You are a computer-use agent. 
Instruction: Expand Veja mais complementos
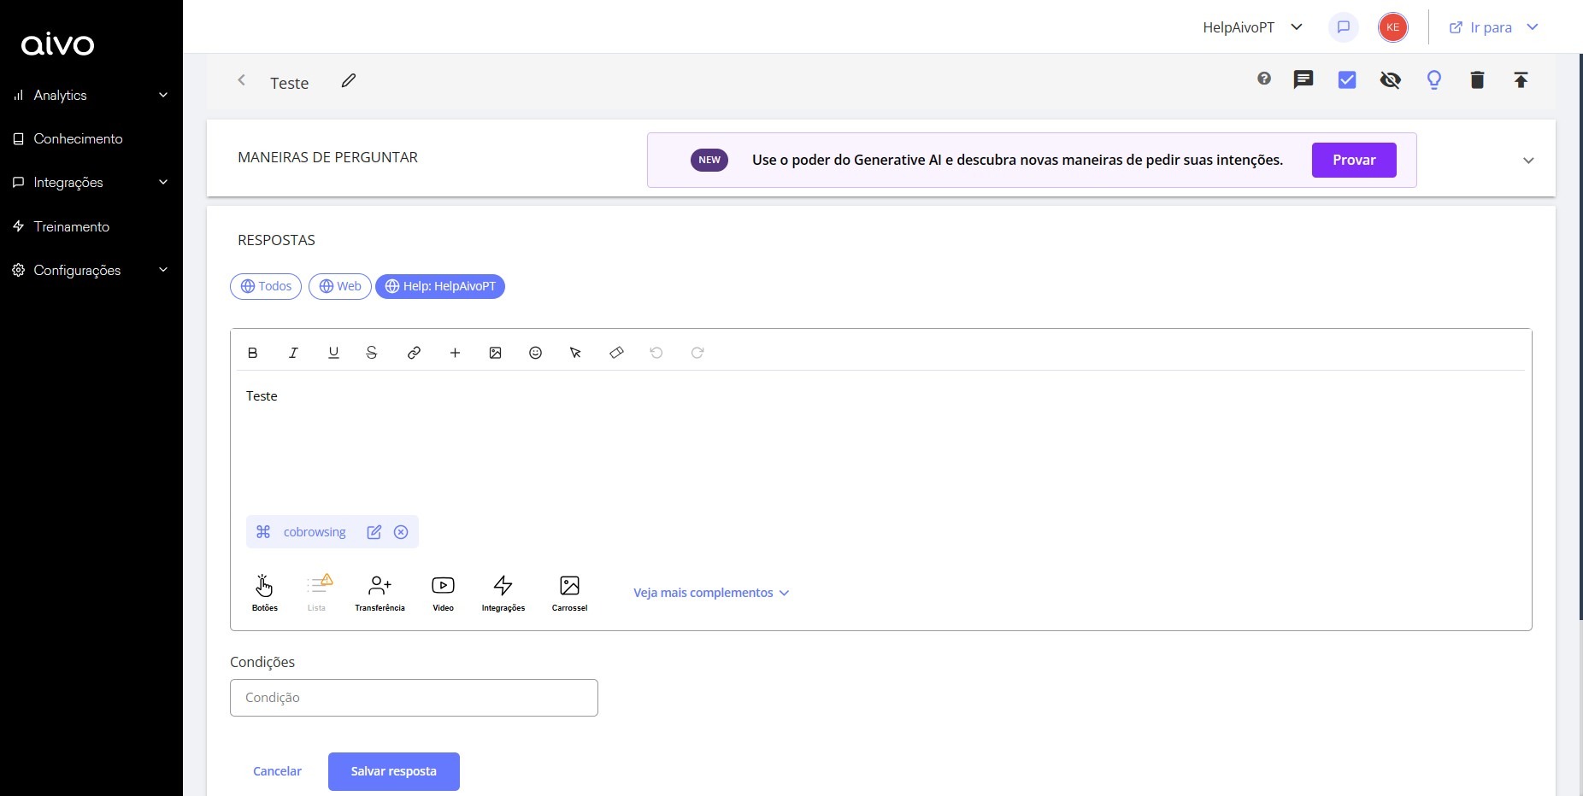[711, 593]
